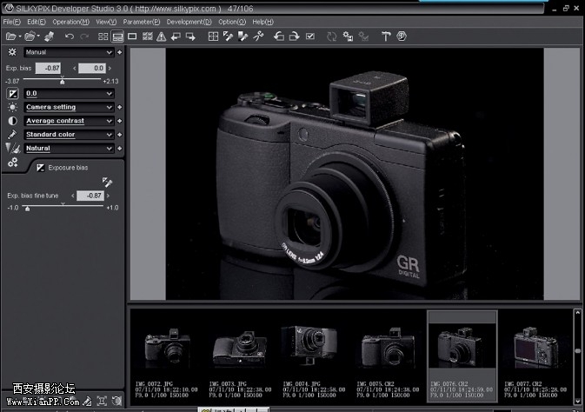Open the Development(D) menu
585x412 pixels.
[189, 21]
